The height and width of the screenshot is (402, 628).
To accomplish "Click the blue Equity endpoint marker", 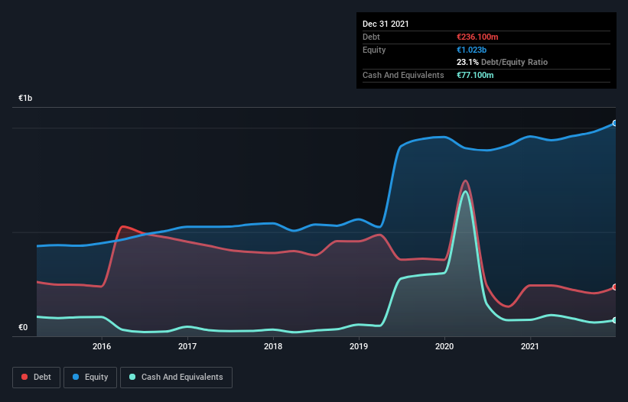I will [x=615, y=123].
